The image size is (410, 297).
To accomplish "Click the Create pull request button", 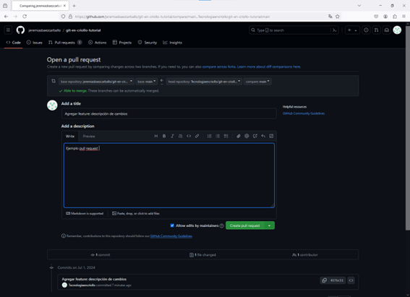I will coord(245,225).
